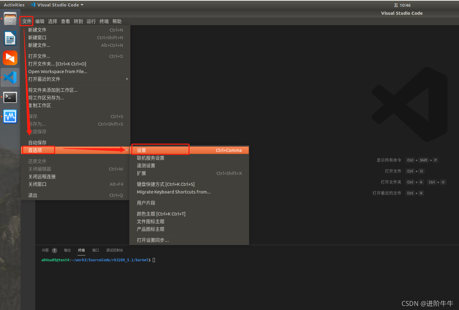Choose 键盘快捷方式 entry
459x310 pixels.
[190, 184]
